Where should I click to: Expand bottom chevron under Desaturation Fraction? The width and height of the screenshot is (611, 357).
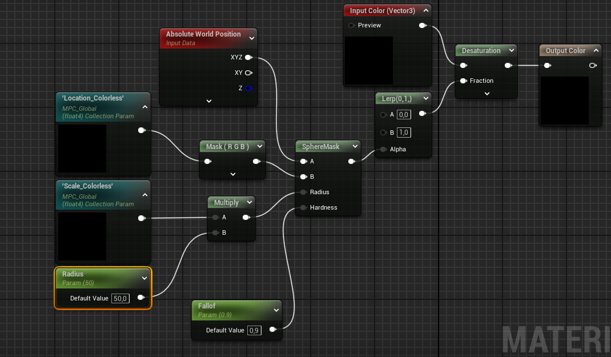[487, 94]
